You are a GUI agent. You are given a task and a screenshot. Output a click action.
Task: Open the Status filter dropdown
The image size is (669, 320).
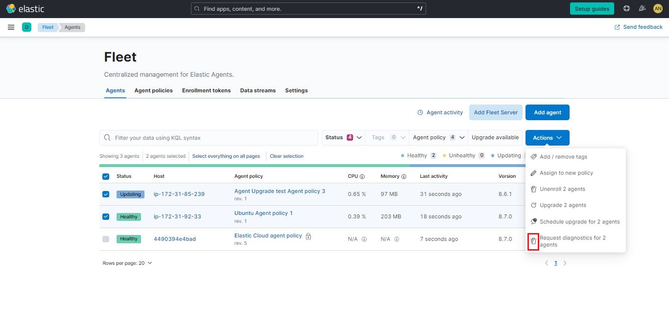[343, 137]
